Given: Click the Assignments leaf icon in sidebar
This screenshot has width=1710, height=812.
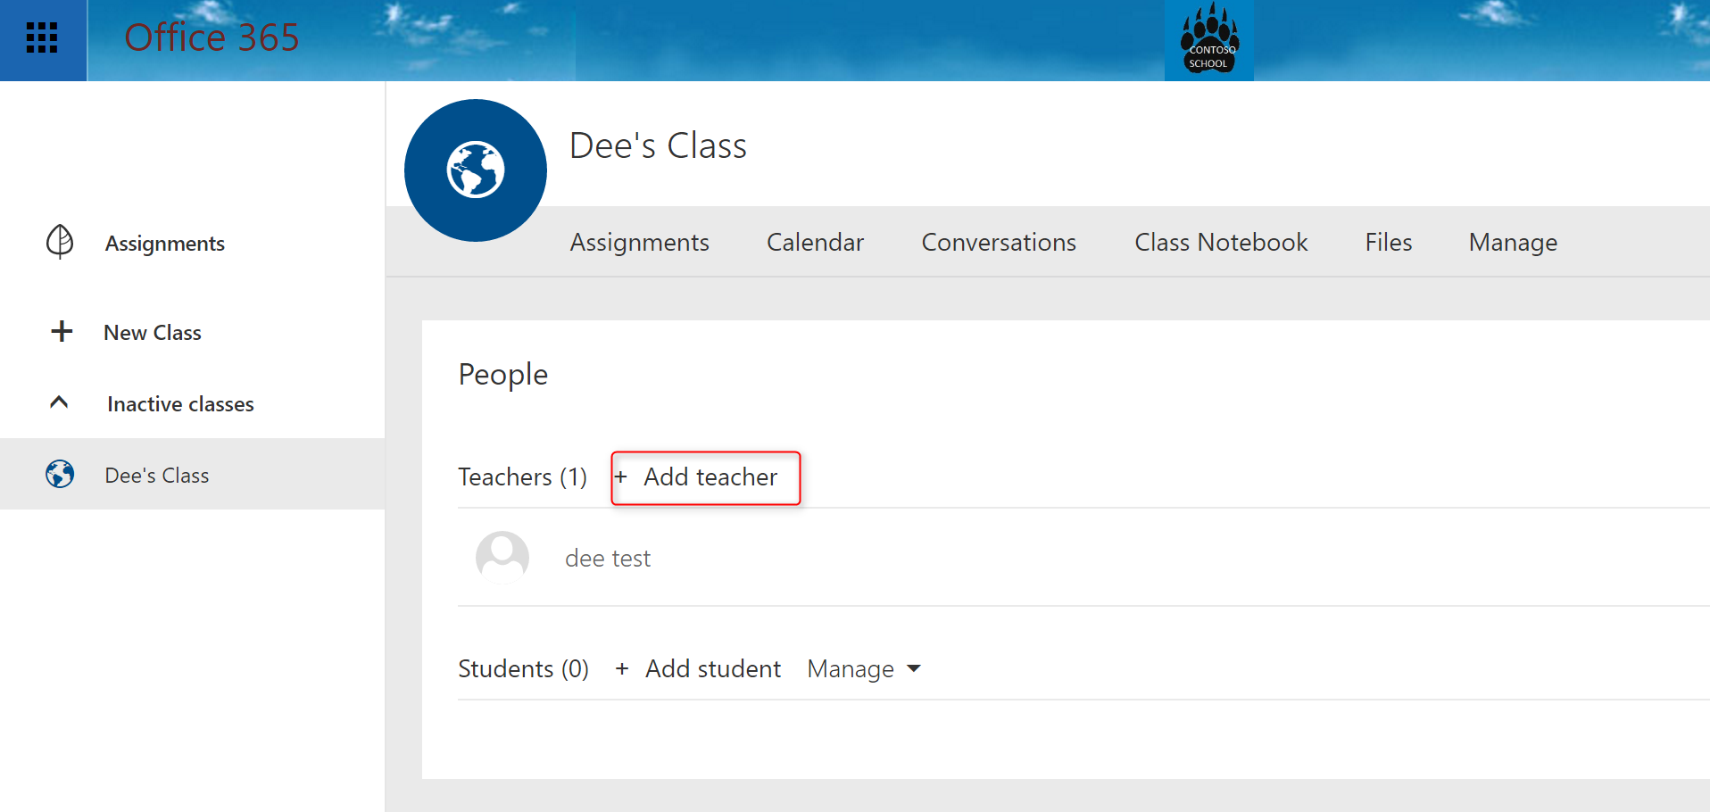Looking at the screenshot, I should tap(60, 242).
